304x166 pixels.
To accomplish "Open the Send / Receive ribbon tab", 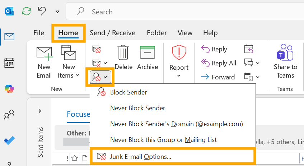I will click(x=112, y=33).
